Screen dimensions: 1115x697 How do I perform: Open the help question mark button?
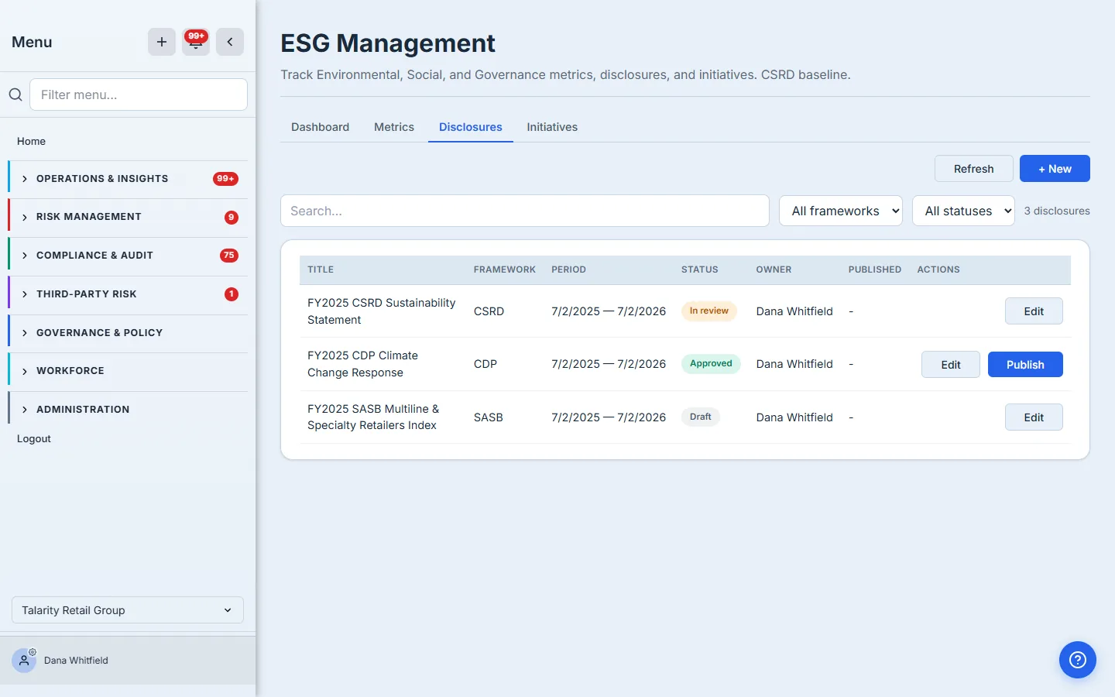(1078, 660)
